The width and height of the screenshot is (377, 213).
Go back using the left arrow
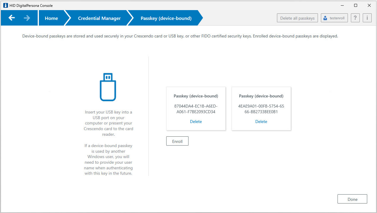pos(12,18)
